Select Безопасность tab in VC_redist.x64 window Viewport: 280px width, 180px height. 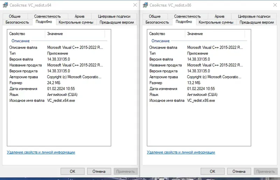[17, 22]
